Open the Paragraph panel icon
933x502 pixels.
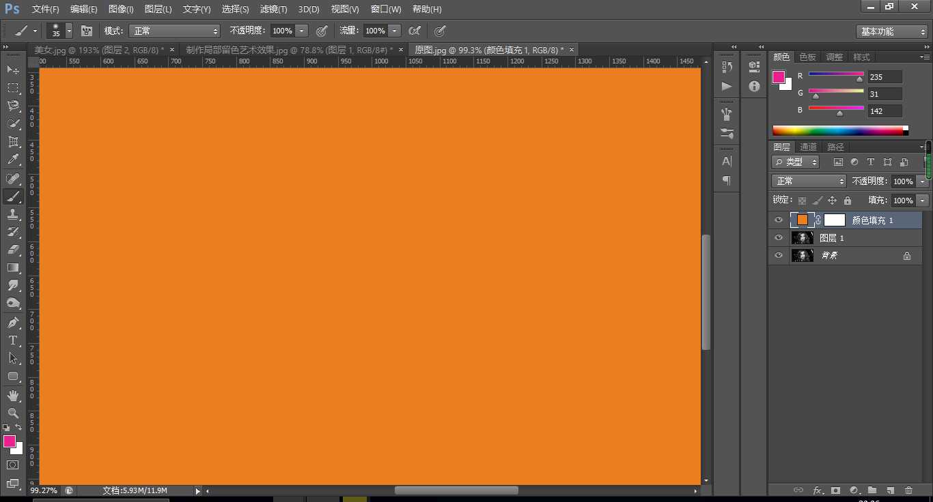coord(727,180)
